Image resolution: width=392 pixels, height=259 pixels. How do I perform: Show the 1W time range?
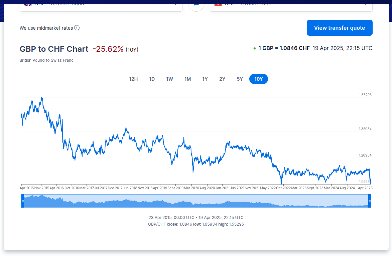pos(169,79)
